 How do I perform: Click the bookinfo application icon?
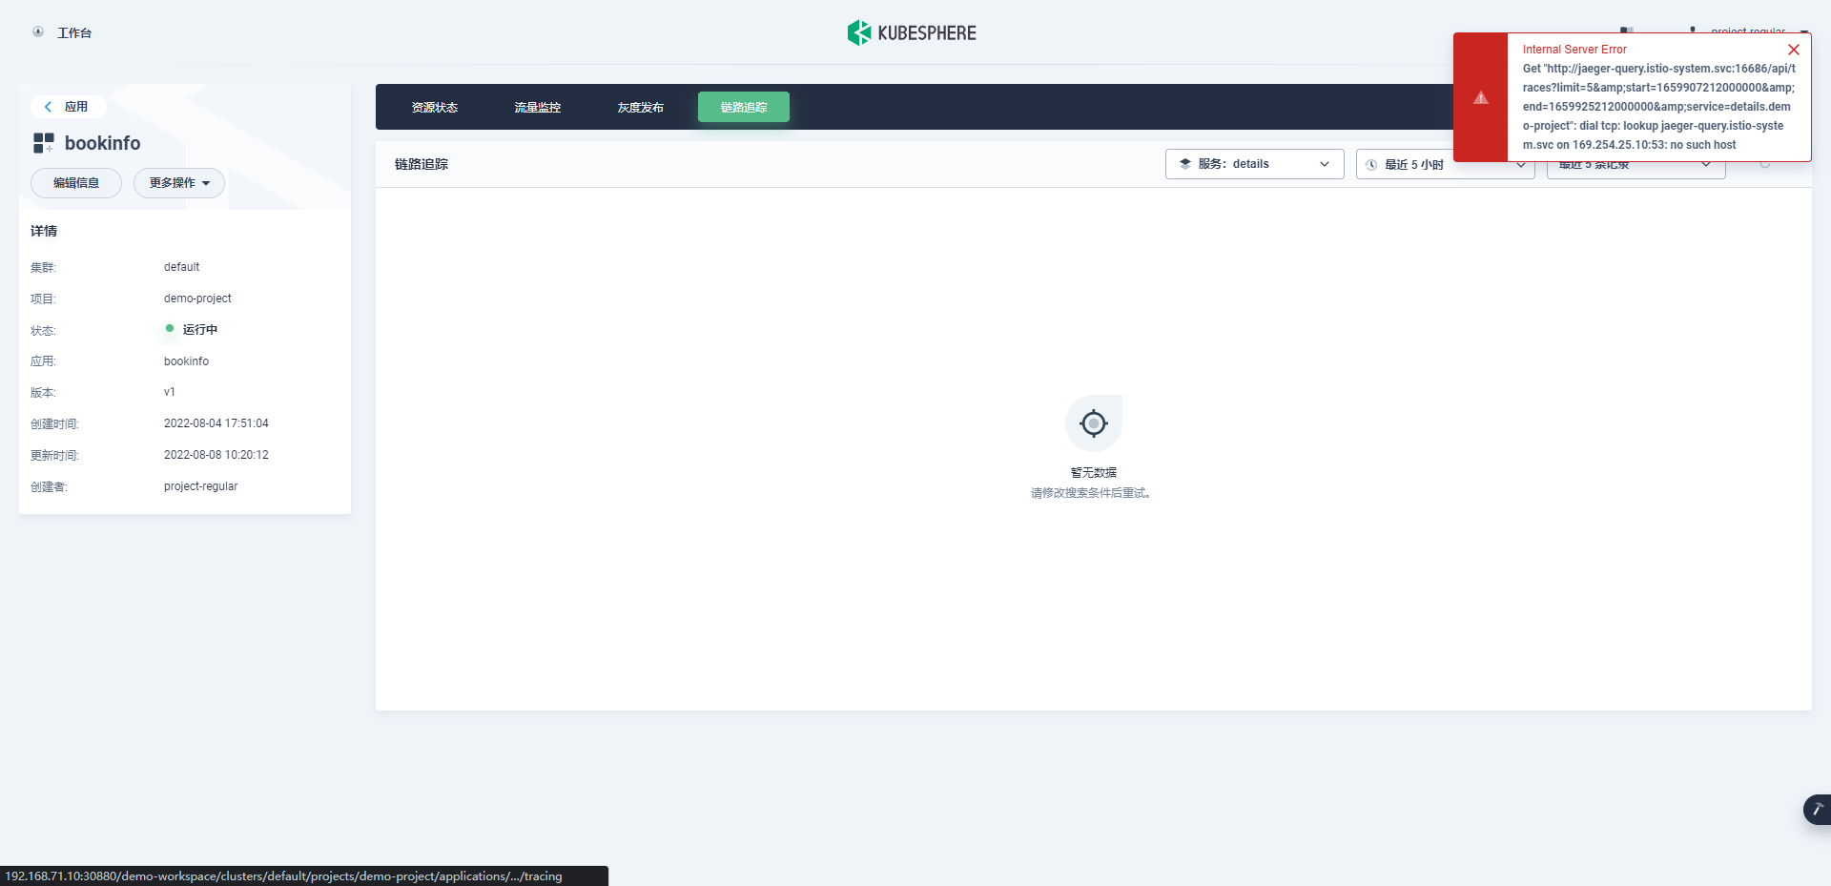coord(44,143)
